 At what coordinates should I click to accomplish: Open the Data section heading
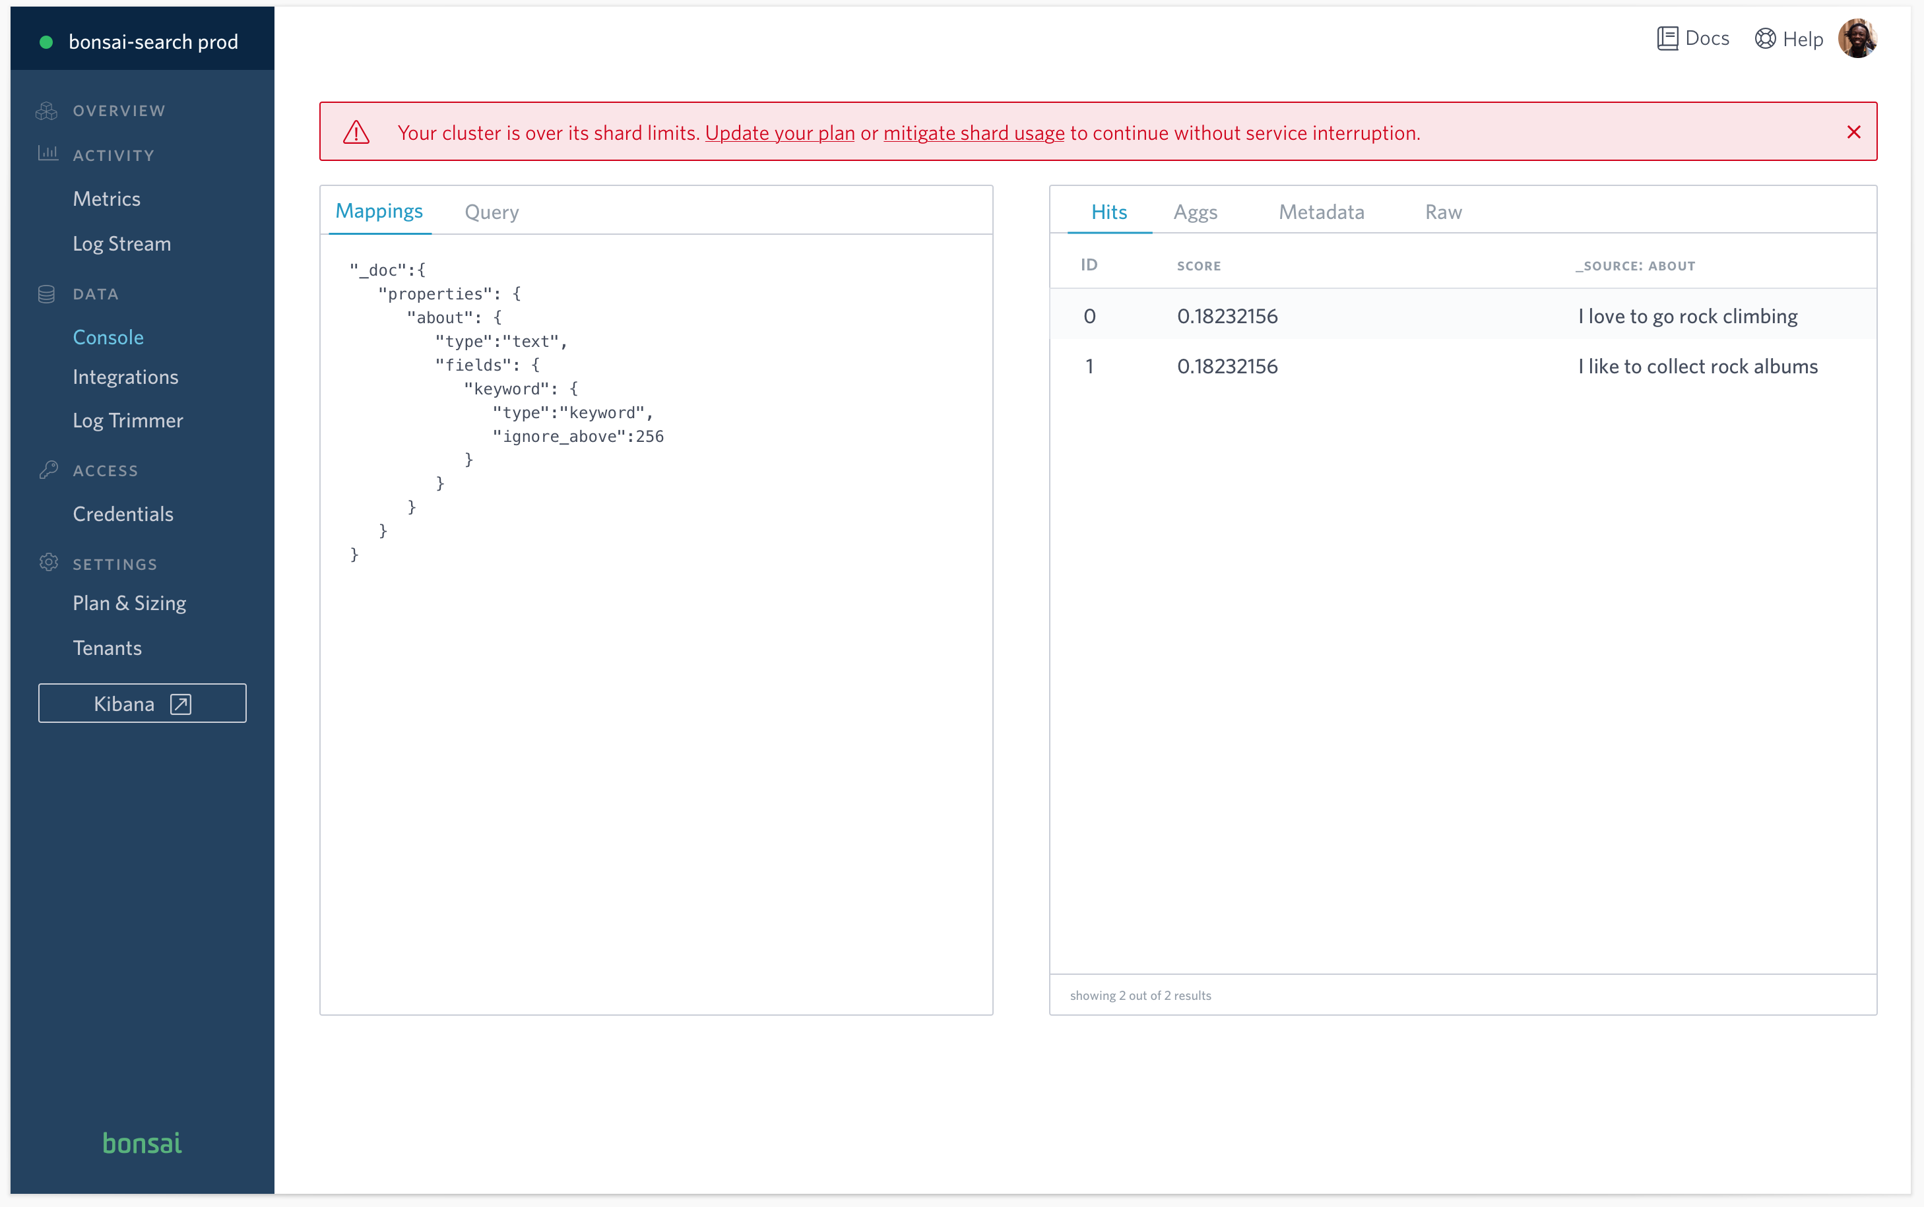[x=96, y=294]
